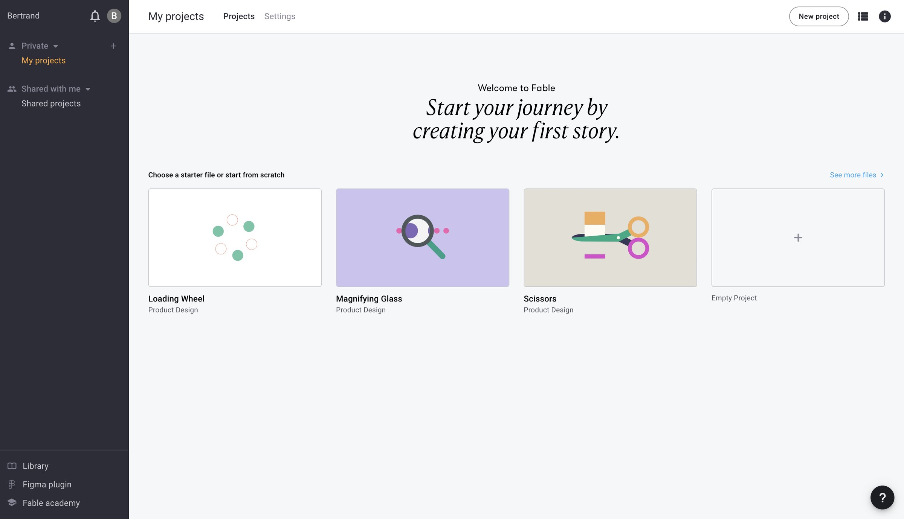Open the Library link
This screenshot has width=904, height=519.
coord(35,466)
